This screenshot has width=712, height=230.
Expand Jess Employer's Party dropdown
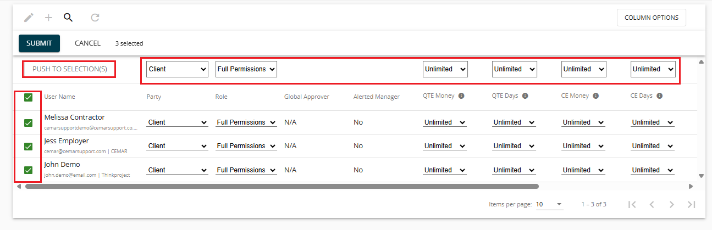tap(177, 147)
